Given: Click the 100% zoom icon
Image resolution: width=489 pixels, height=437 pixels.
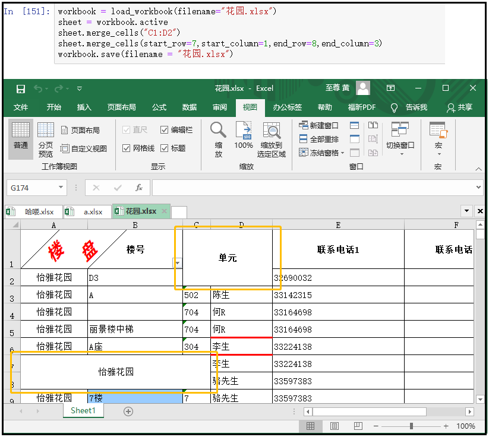Looking at the screenshot, I should click(244, 130).
